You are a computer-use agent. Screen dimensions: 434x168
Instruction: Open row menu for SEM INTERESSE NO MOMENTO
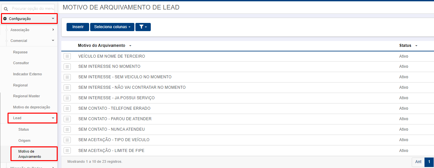coord(67,66)
